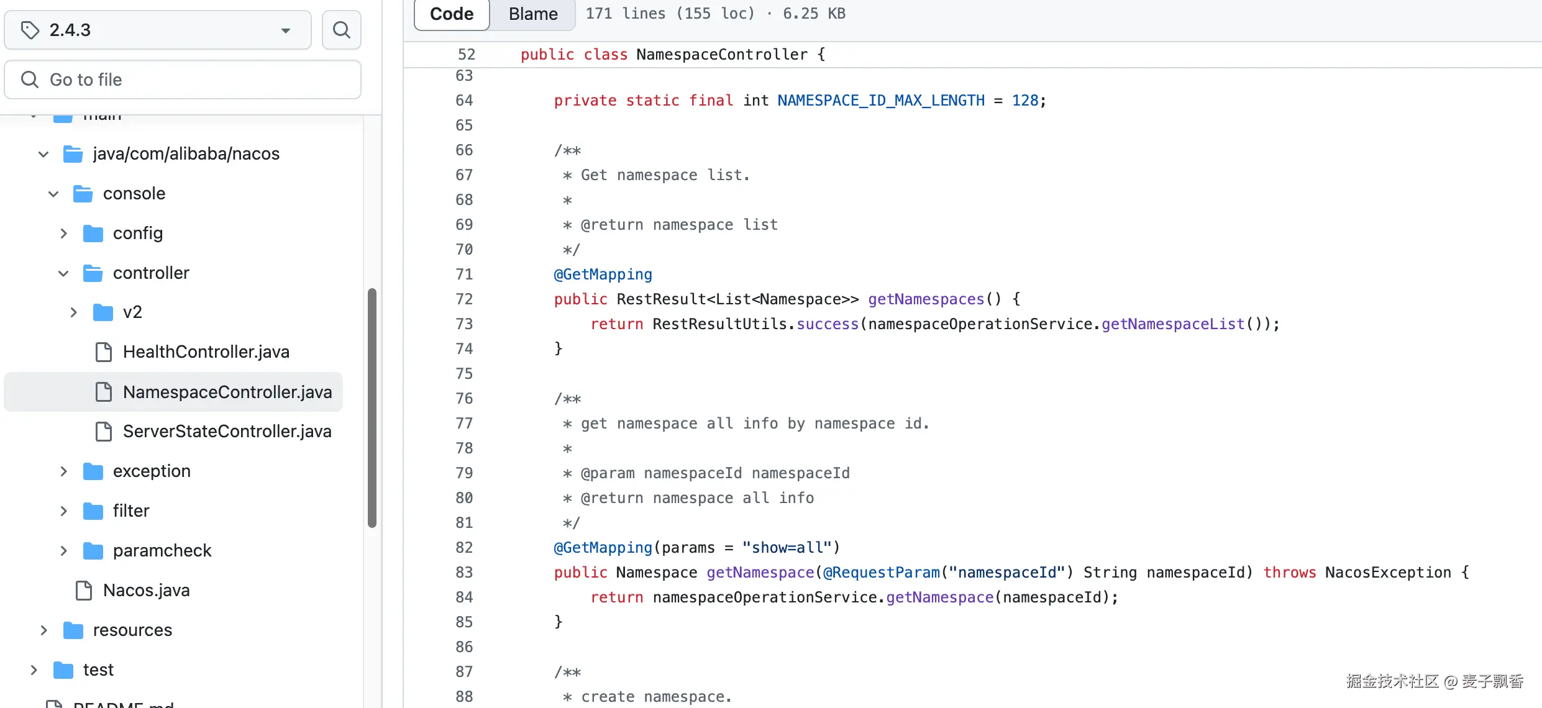1542x708 pixels.
Task: Click the java/com/alibaba/nacos folder entry
Action: pos(186,154)
